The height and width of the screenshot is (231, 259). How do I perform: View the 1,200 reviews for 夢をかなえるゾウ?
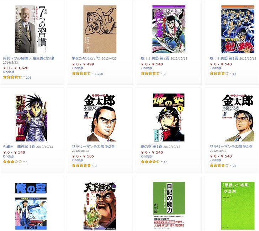(x=99, y=74)
